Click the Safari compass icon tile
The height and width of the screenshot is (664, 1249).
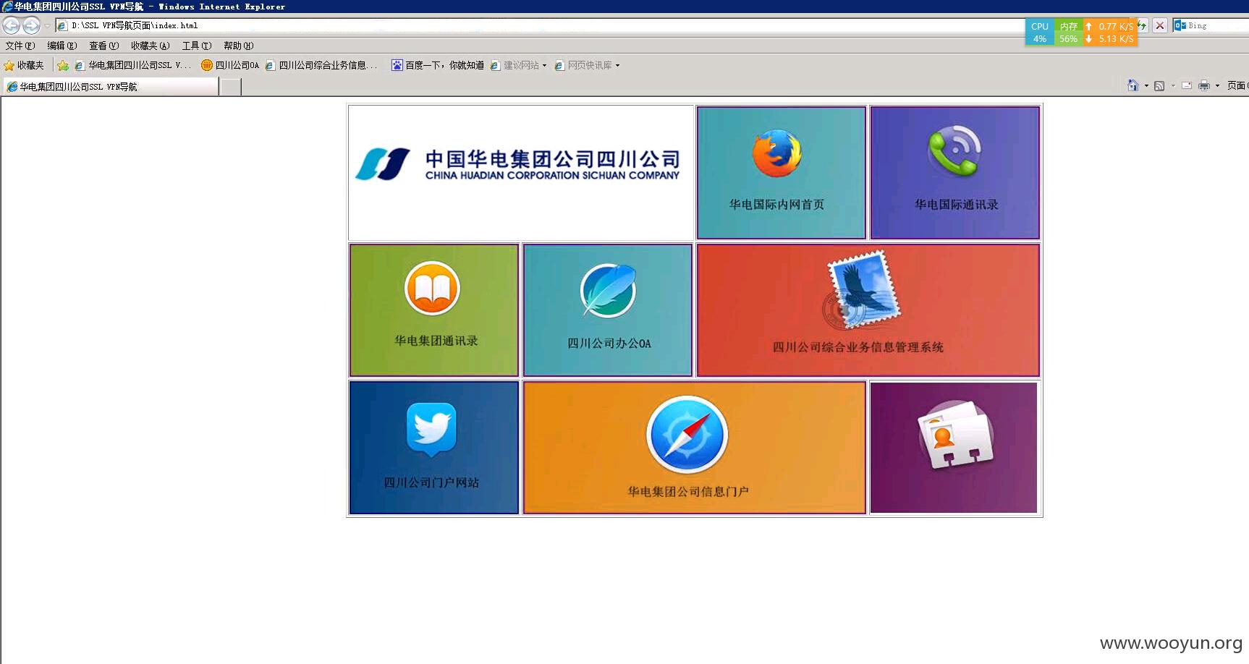tap(687, 435)
